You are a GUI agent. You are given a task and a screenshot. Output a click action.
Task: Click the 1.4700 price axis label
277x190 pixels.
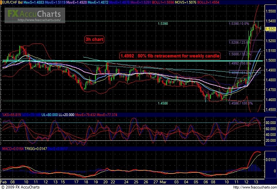pyautogui.click(x=271, y=90)
